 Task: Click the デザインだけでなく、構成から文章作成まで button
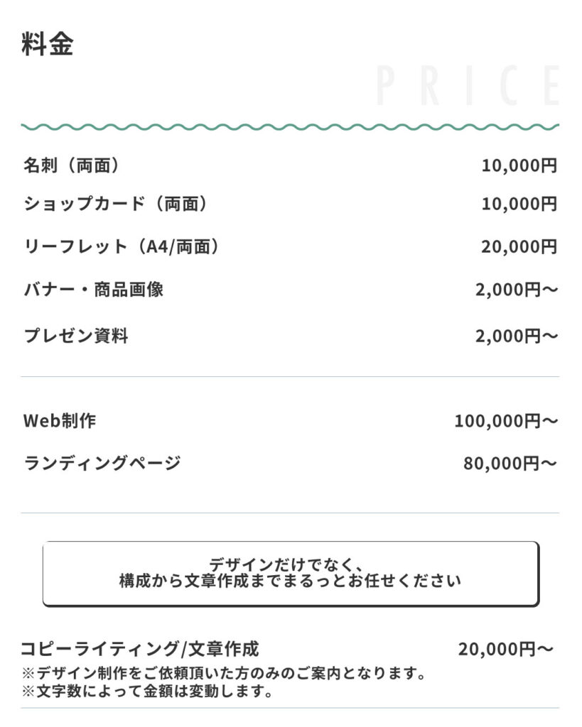coord(291,574)
